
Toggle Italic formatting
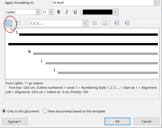click(67, 12)
